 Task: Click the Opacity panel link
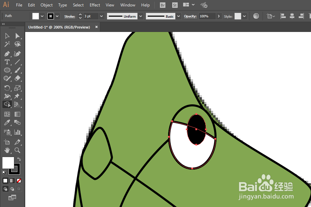[x=190, y=16]
